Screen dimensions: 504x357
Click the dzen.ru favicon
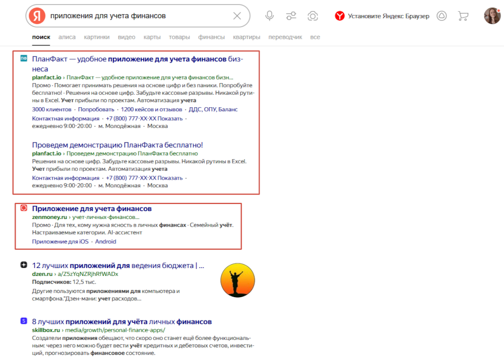click(x=24, y=264)
